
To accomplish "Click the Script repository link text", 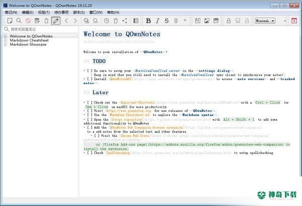I will [127, 119].
